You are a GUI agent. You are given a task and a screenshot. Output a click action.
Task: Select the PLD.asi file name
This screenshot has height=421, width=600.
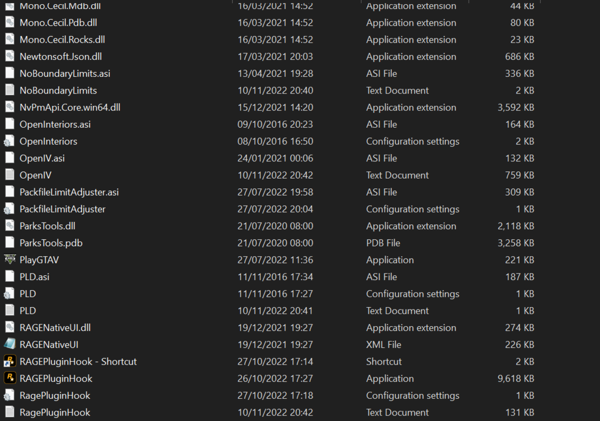pyautogui.click(x=35, y=277)
